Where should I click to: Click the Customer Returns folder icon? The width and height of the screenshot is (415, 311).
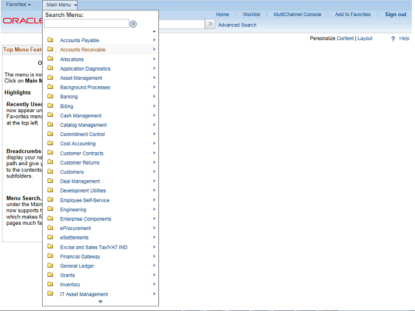click(x=50, y=162)
